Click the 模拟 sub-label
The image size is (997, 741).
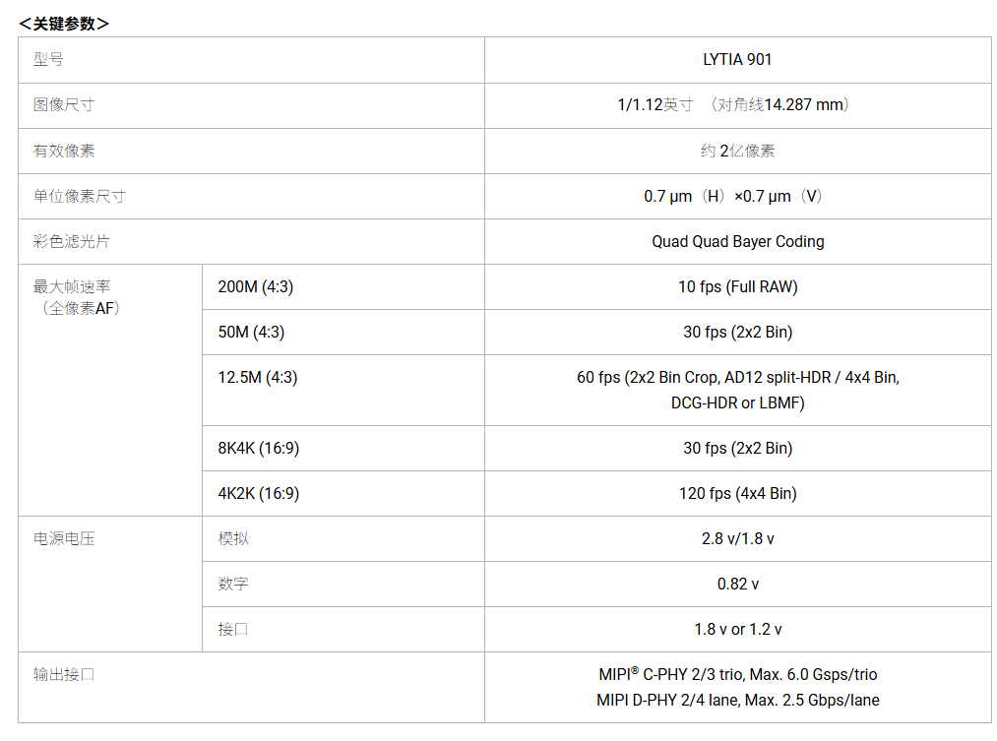[x=233, y=539]
